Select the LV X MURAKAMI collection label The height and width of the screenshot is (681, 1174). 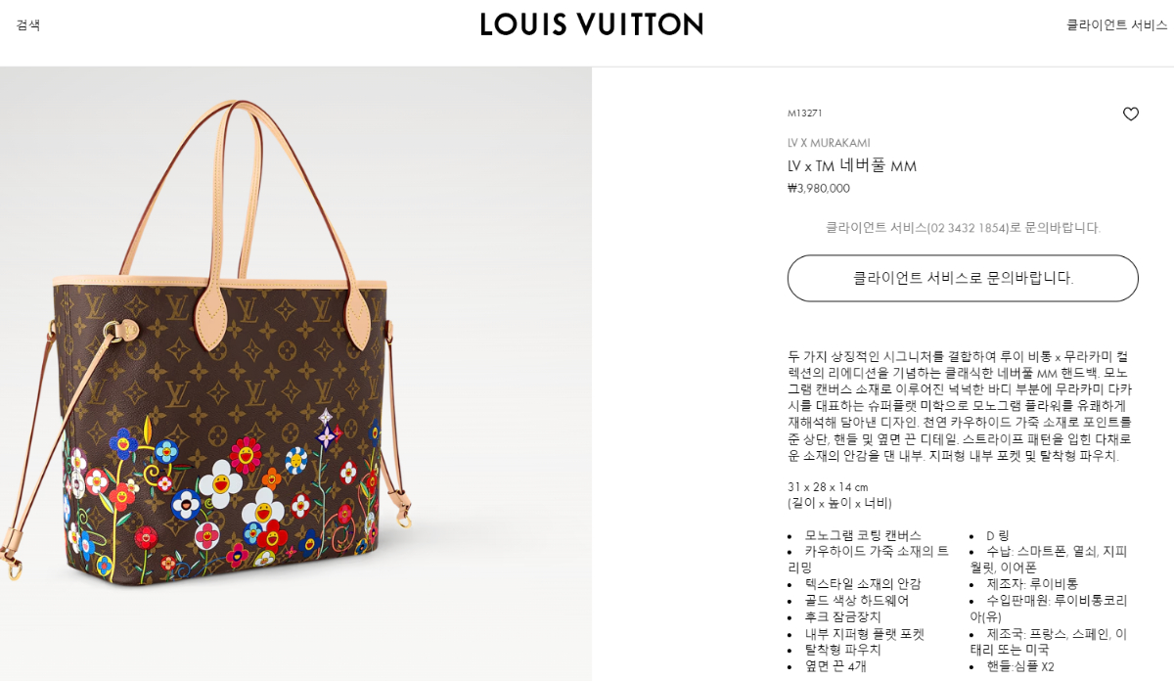829,143
